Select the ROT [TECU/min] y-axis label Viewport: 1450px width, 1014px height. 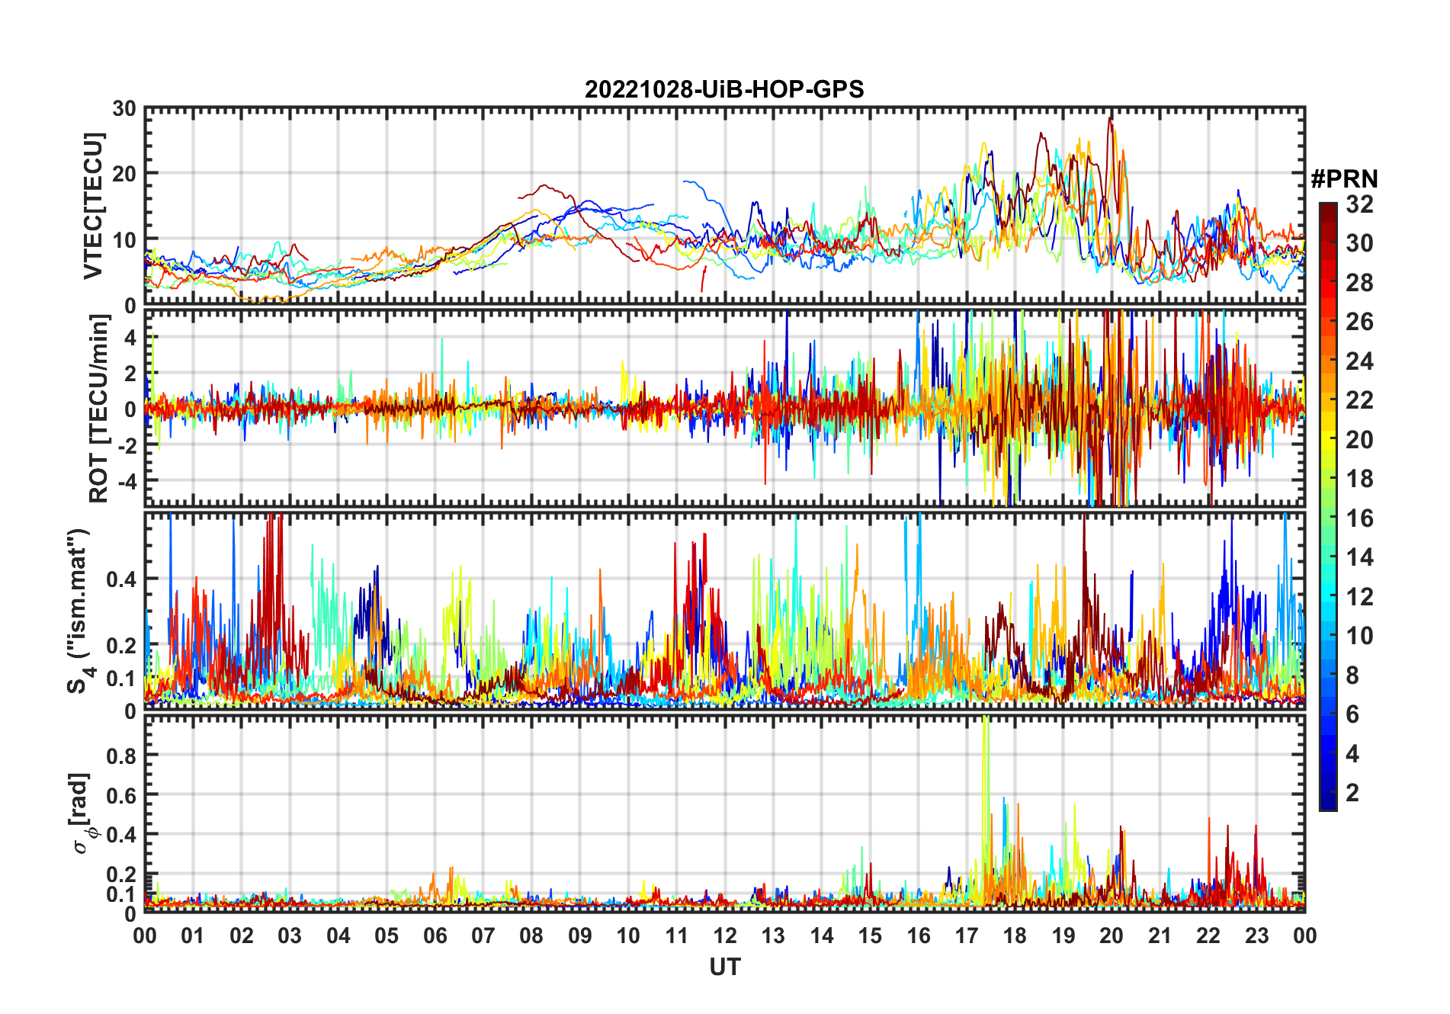click(99, 408)
